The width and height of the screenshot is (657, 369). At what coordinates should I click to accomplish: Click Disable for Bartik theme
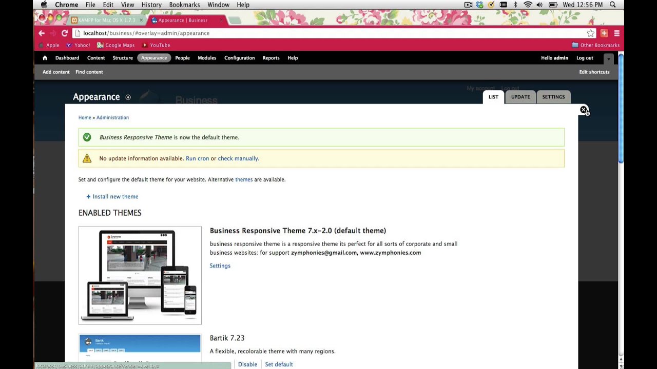pyautogui.click(x=247, y=364)
